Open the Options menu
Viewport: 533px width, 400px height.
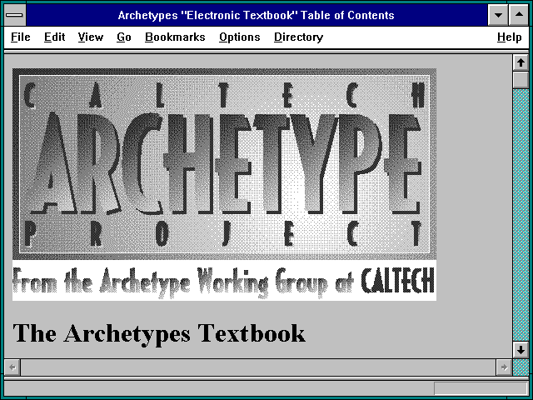tap(240, 37)
